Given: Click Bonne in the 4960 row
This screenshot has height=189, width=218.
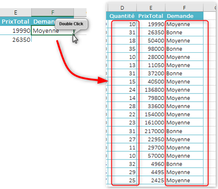Looking at the screenshot, I should click(184, 164).
